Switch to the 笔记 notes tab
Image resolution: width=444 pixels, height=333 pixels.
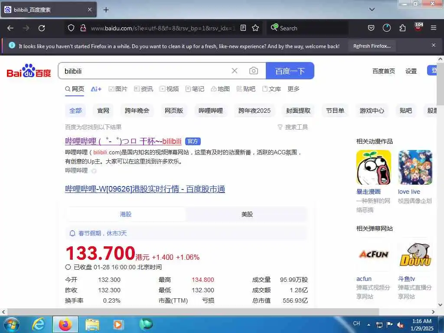pyautogui.click(x=195, y=89)
